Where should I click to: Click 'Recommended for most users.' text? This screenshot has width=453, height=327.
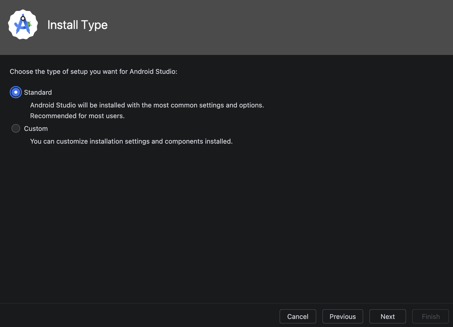77,116
